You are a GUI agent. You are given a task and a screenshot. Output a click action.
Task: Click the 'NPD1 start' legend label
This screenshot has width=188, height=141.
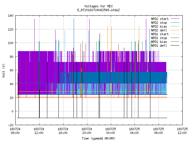click(x=160, y=34)
